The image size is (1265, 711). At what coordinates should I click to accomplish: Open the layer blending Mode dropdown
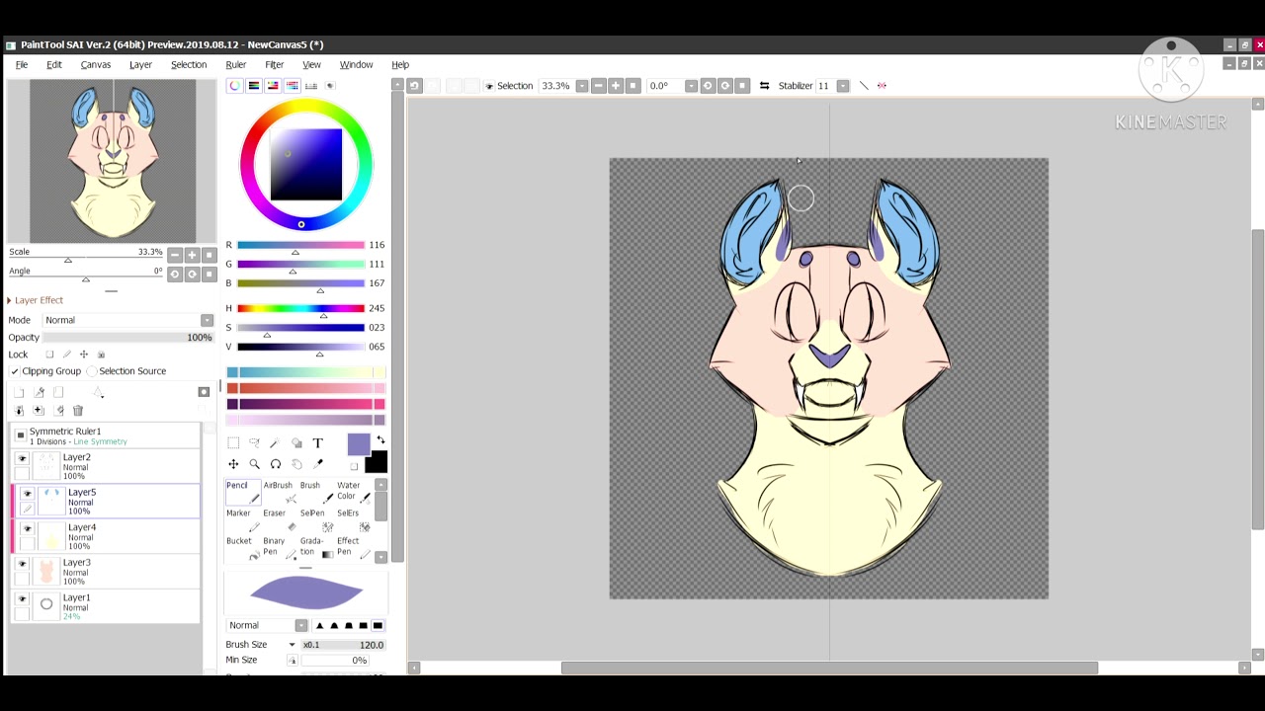(126, 320)
